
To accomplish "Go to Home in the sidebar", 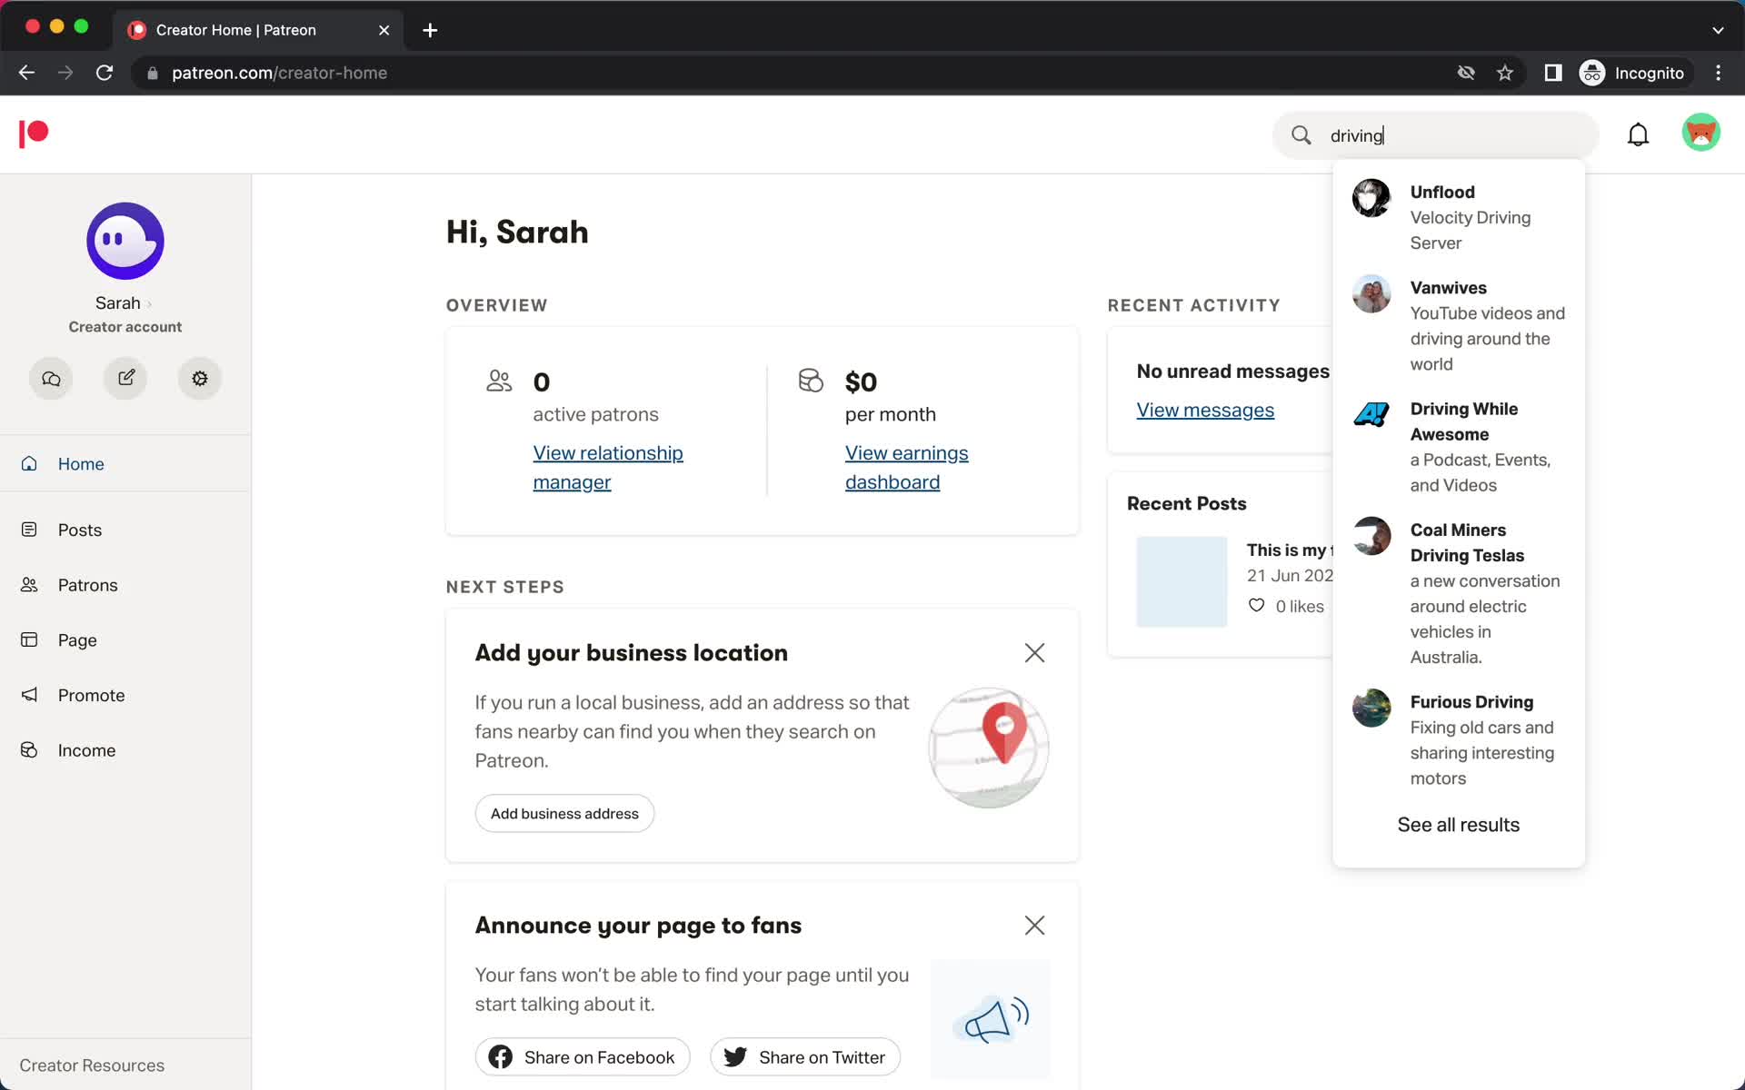I will coord(125,464).
